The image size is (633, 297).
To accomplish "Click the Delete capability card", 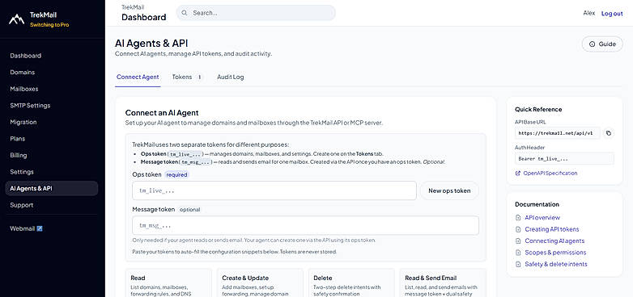I will click(x=351, y=283).
